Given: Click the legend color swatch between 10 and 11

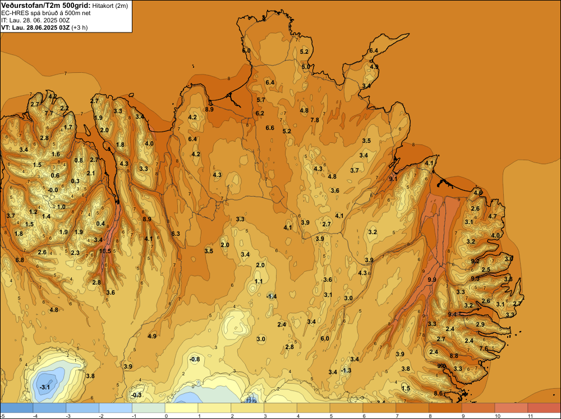Looking at the screenshot, I should click(511, 408).
